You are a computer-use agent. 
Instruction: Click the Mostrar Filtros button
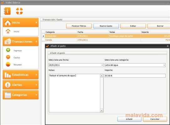click(79, 26)
